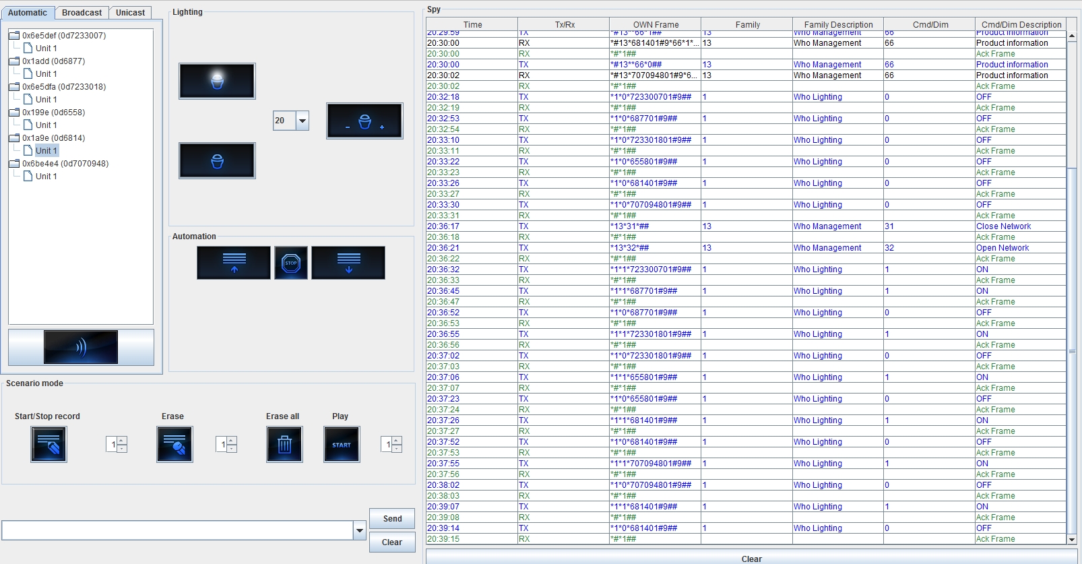
Task: Click the Clear button below Send
Action: click(x=392, y=542)
